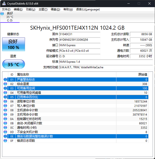
Task: Click the power on count value 60021 次
Action: (141, 51)
